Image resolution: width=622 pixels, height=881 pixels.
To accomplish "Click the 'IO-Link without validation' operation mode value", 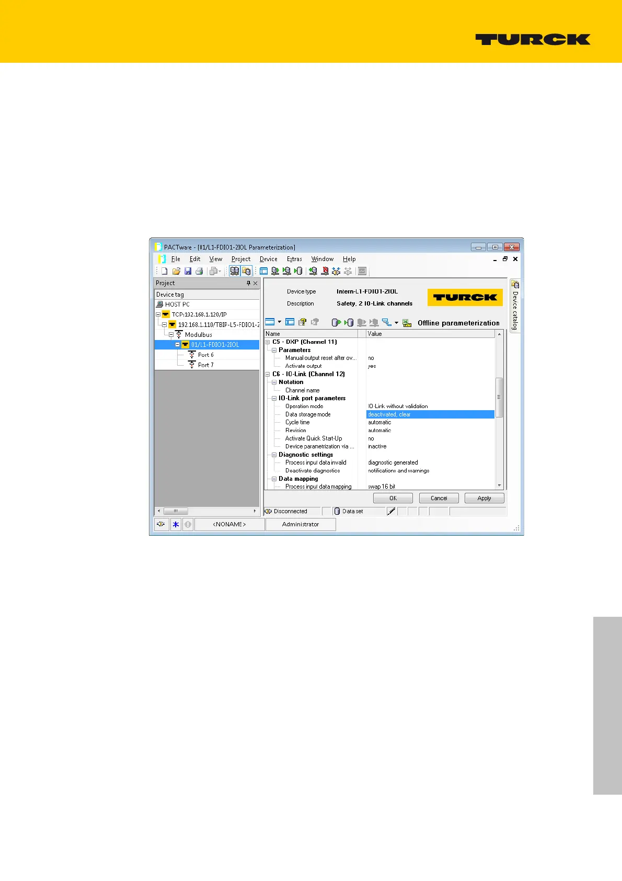I will coord(398,406).
